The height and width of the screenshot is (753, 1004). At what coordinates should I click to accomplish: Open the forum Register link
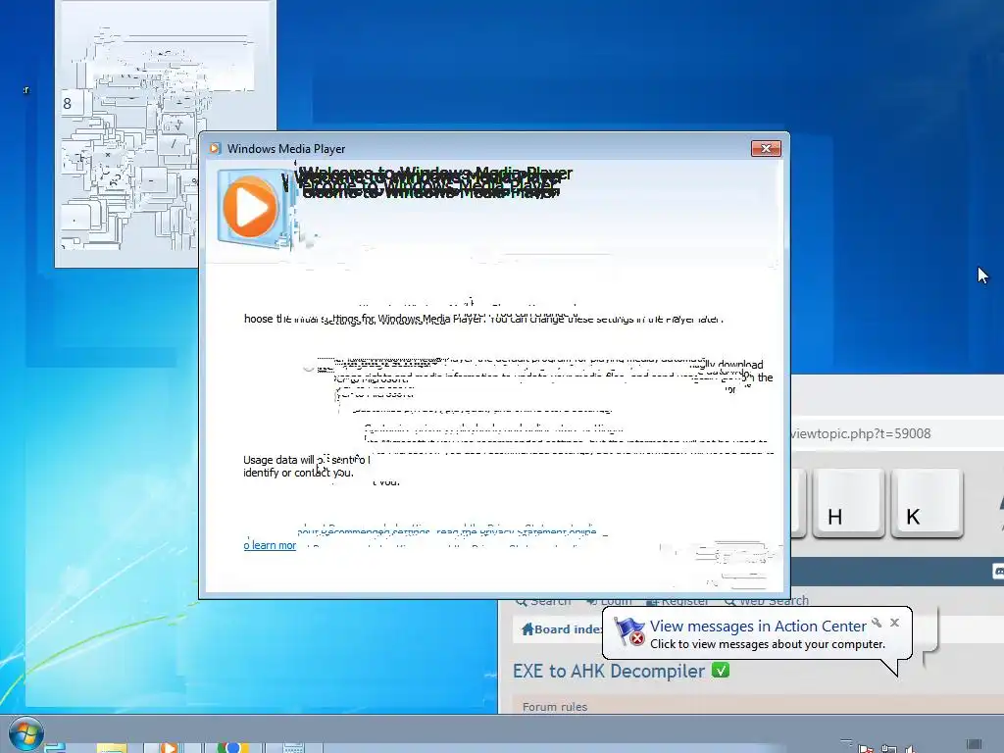pos(678,601)
